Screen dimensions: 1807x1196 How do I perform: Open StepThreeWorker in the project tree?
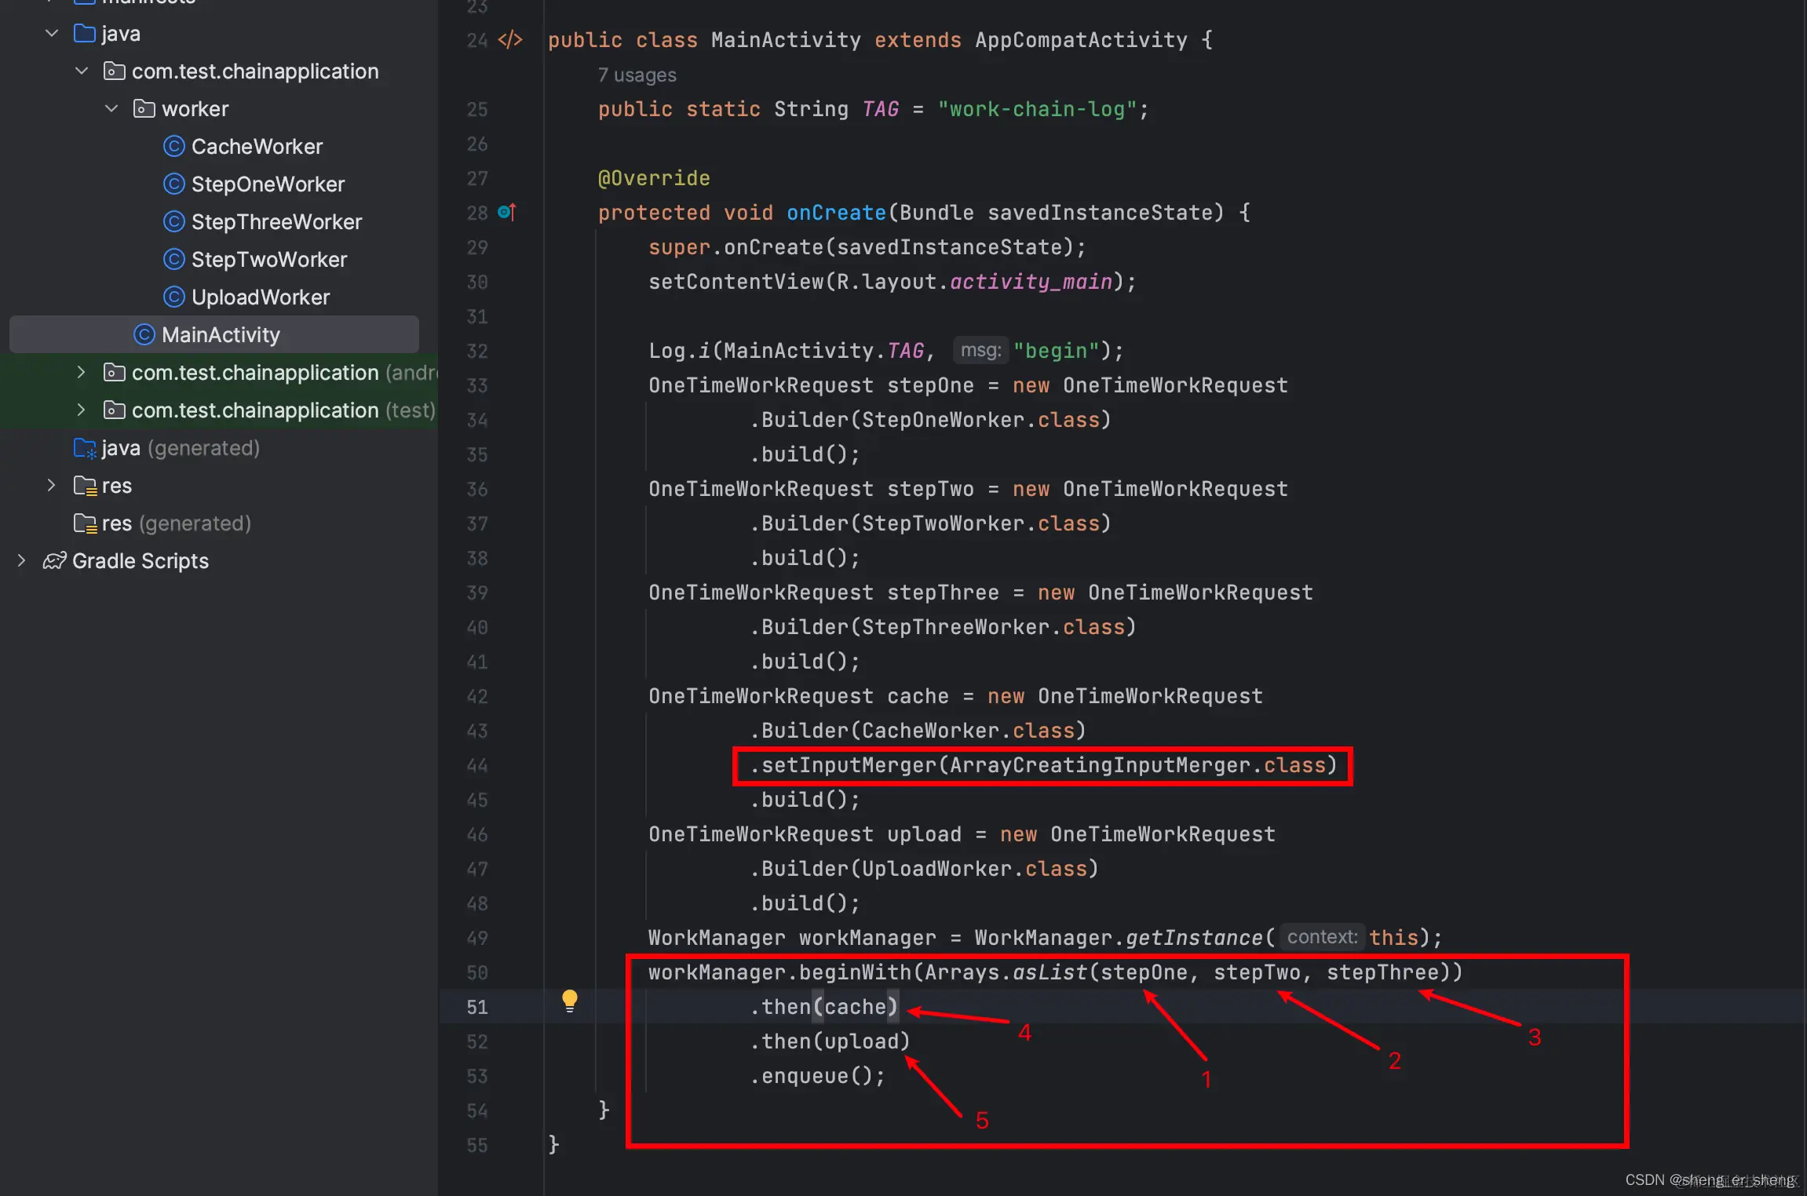276,222
